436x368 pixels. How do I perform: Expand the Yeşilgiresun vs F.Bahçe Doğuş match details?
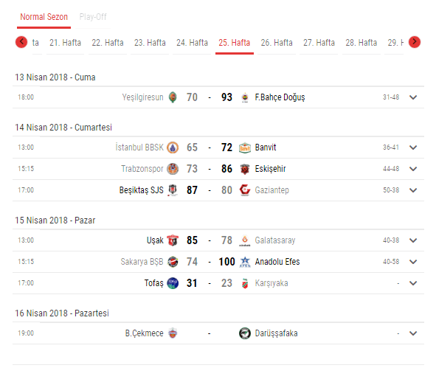pyautogui.click(x=413, y=97)
